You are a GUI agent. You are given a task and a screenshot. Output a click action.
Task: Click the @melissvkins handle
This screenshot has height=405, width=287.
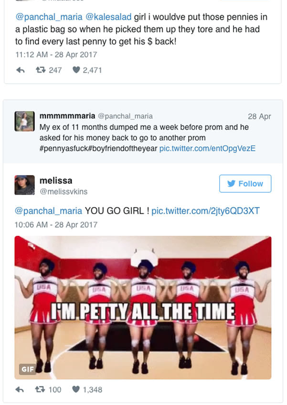tap(64, 192)
